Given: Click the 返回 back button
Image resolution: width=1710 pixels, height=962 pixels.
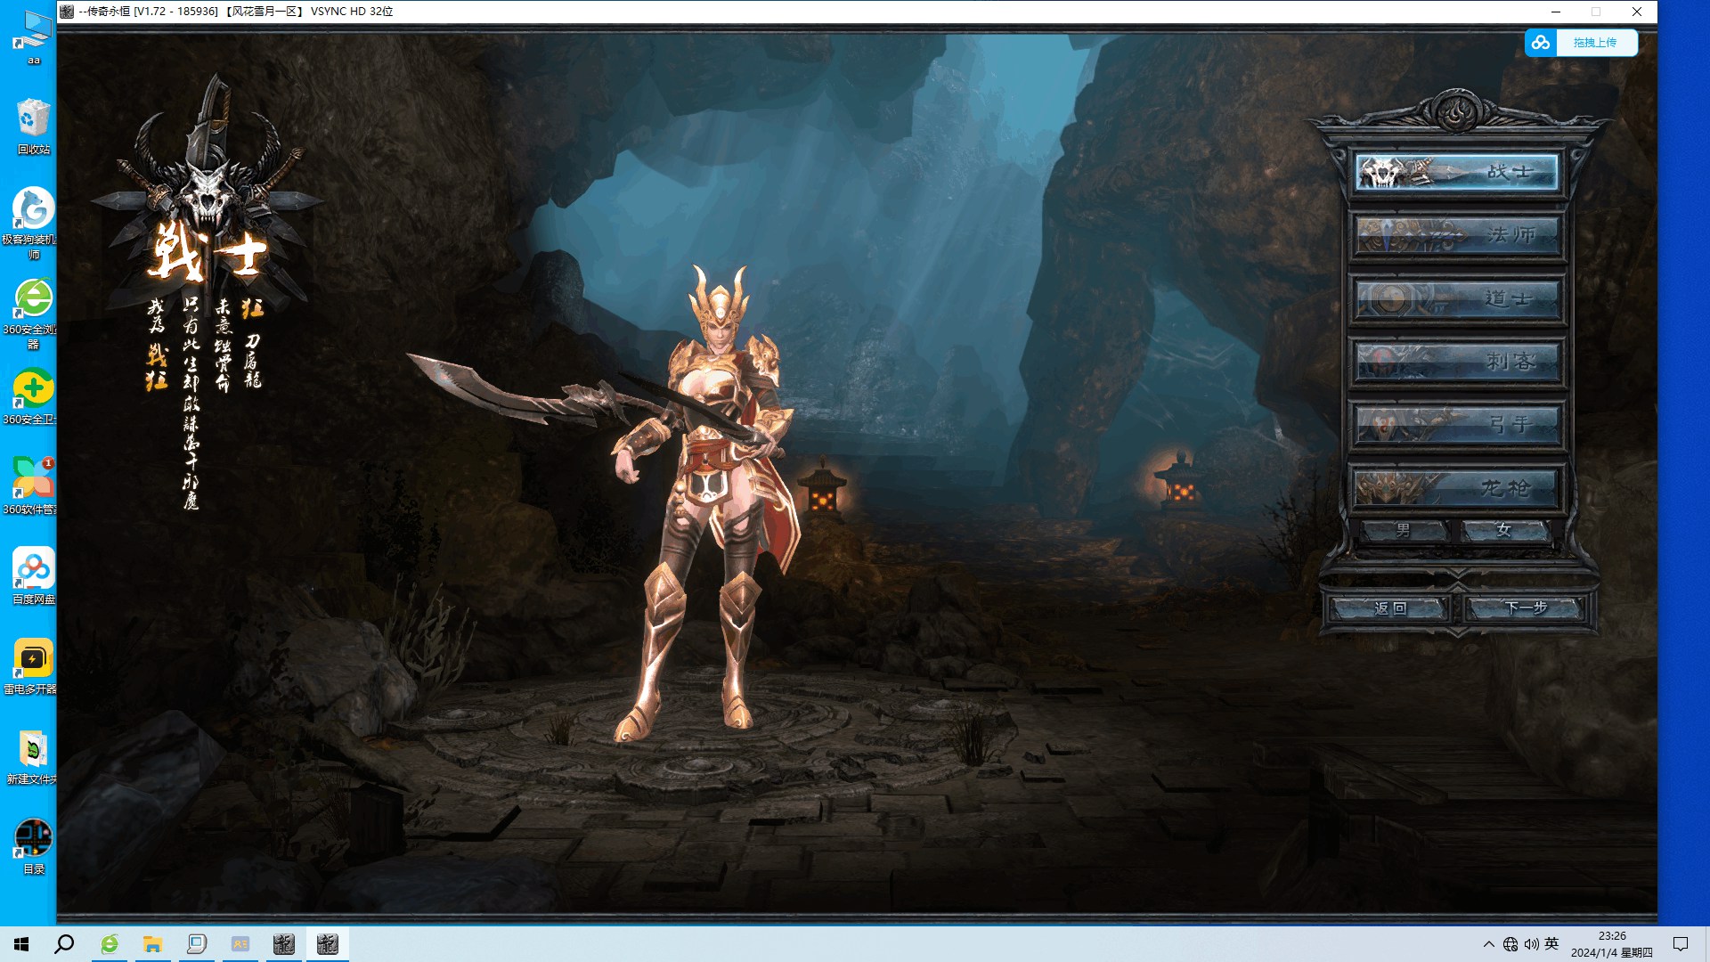Looking at the screenshot, I should tap(1389, 608).
